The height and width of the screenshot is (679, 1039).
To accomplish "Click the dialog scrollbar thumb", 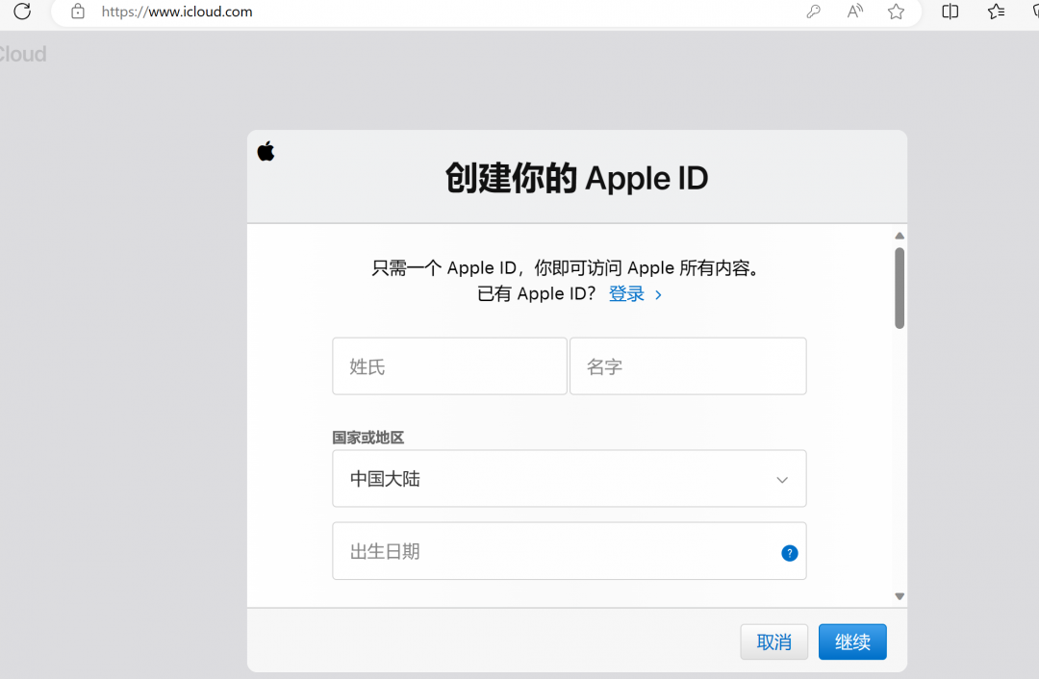I will tap(900, 289).
